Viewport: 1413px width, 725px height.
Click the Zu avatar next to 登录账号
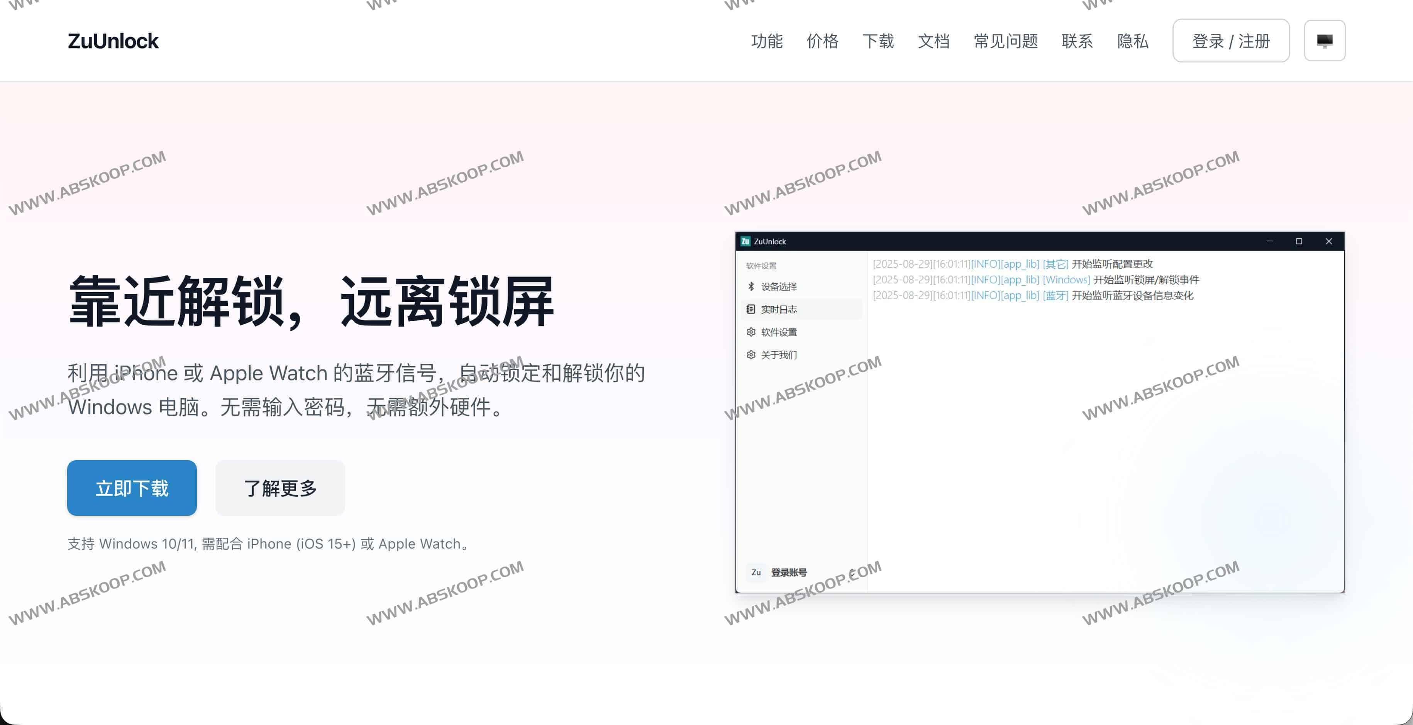coord(756,572)
